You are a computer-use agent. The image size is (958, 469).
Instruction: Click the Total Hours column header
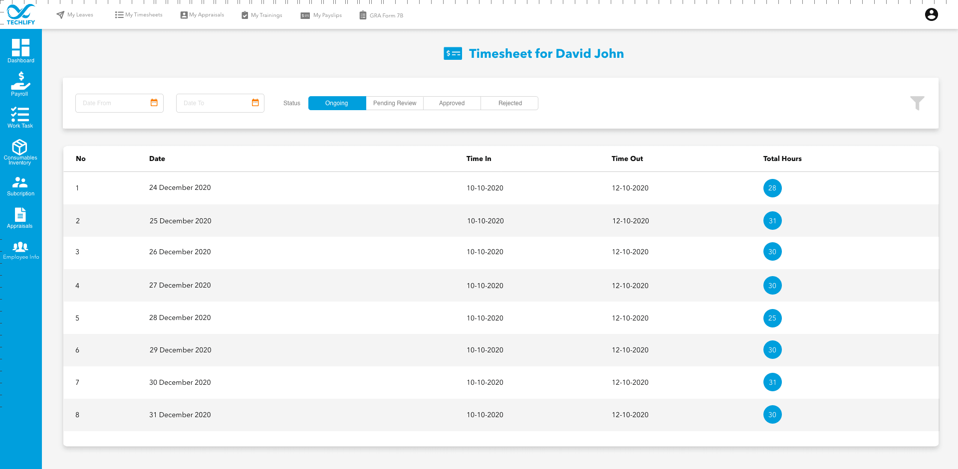click(782, 158)
